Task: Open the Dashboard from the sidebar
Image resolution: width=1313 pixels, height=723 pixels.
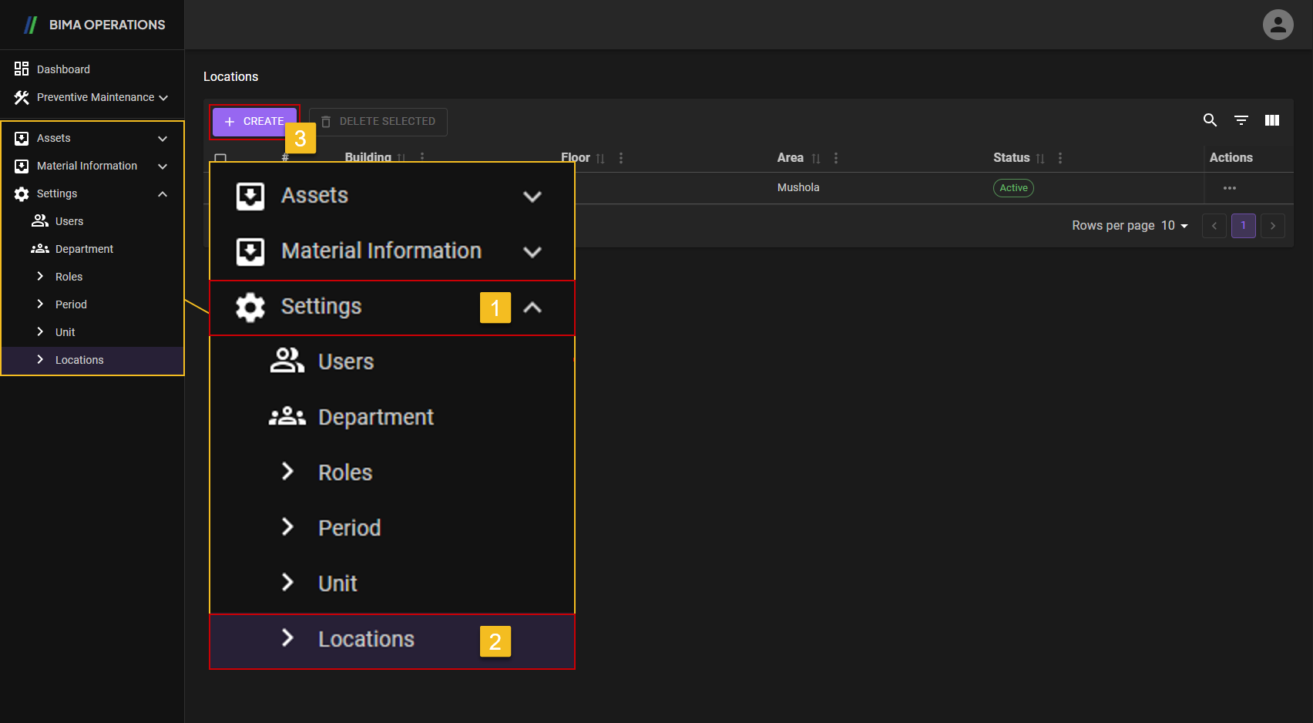Action: pos(63,69)
